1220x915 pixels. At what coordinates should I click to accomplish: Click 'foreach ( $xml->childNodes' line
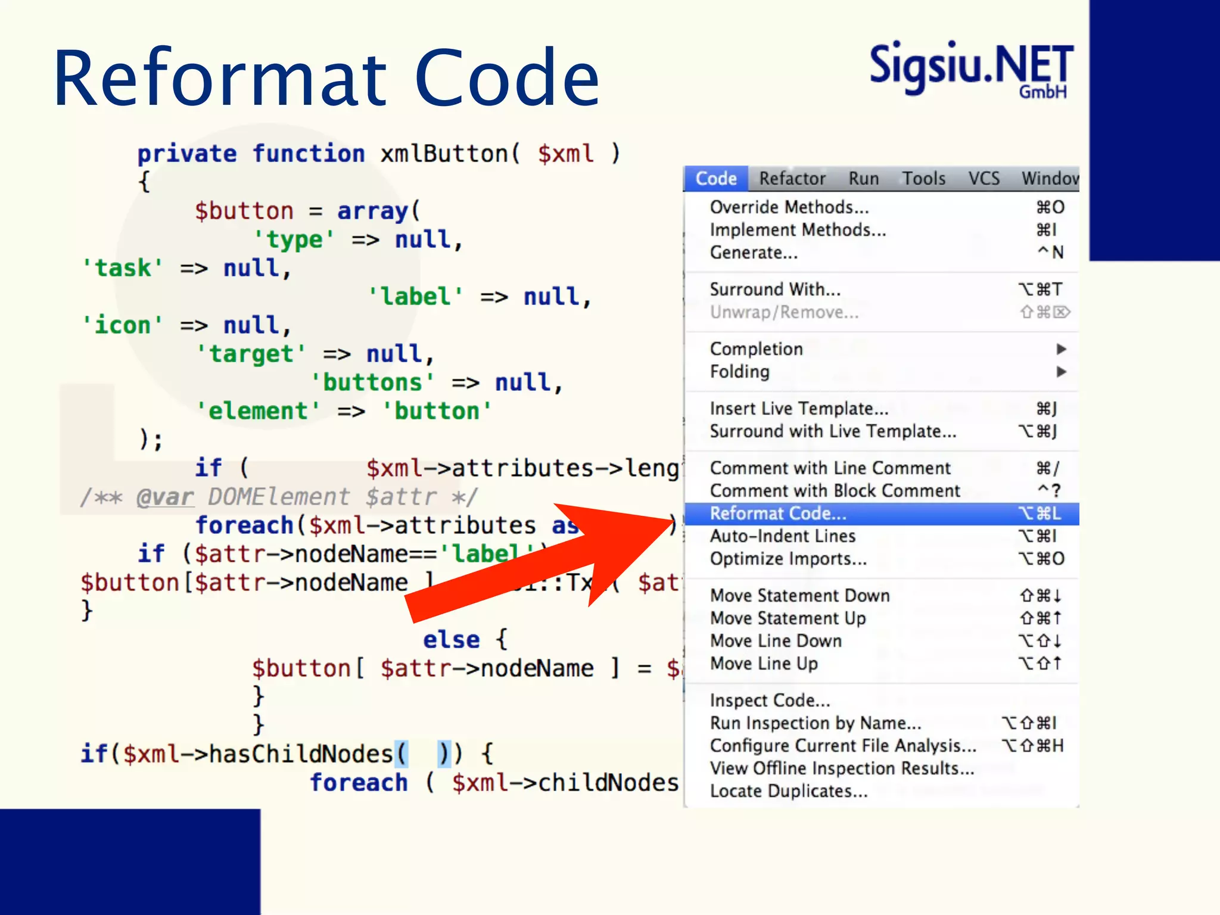[x=494, y=783]
